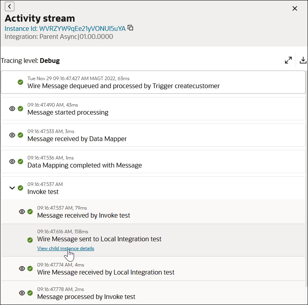Select 'Message received by Invoke test' text
This screenshot has height=305, width=308.
83,215
